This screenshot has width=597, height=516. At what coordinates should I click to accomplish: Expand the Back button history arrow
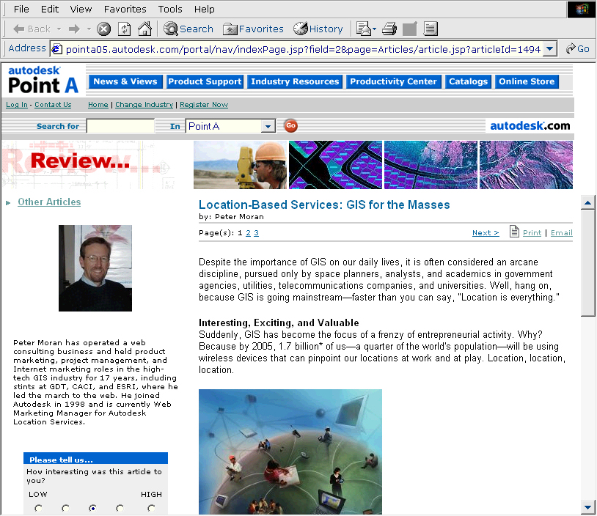[59, 29]
